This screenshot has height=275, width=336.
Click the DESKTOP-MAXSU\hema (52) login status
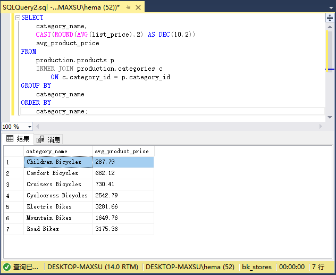(x=190, y=267)
